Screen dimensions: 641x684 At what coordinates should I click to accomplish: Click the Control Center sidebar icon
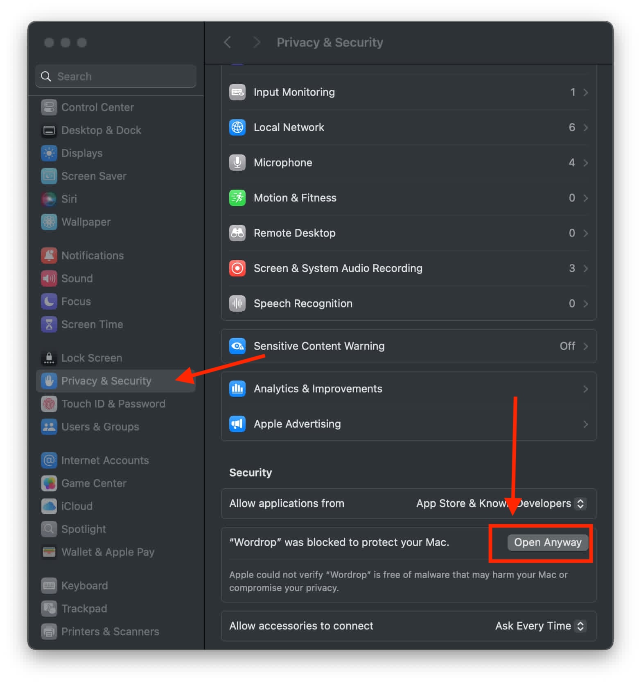pyautogui.click(x=49, y=107)
